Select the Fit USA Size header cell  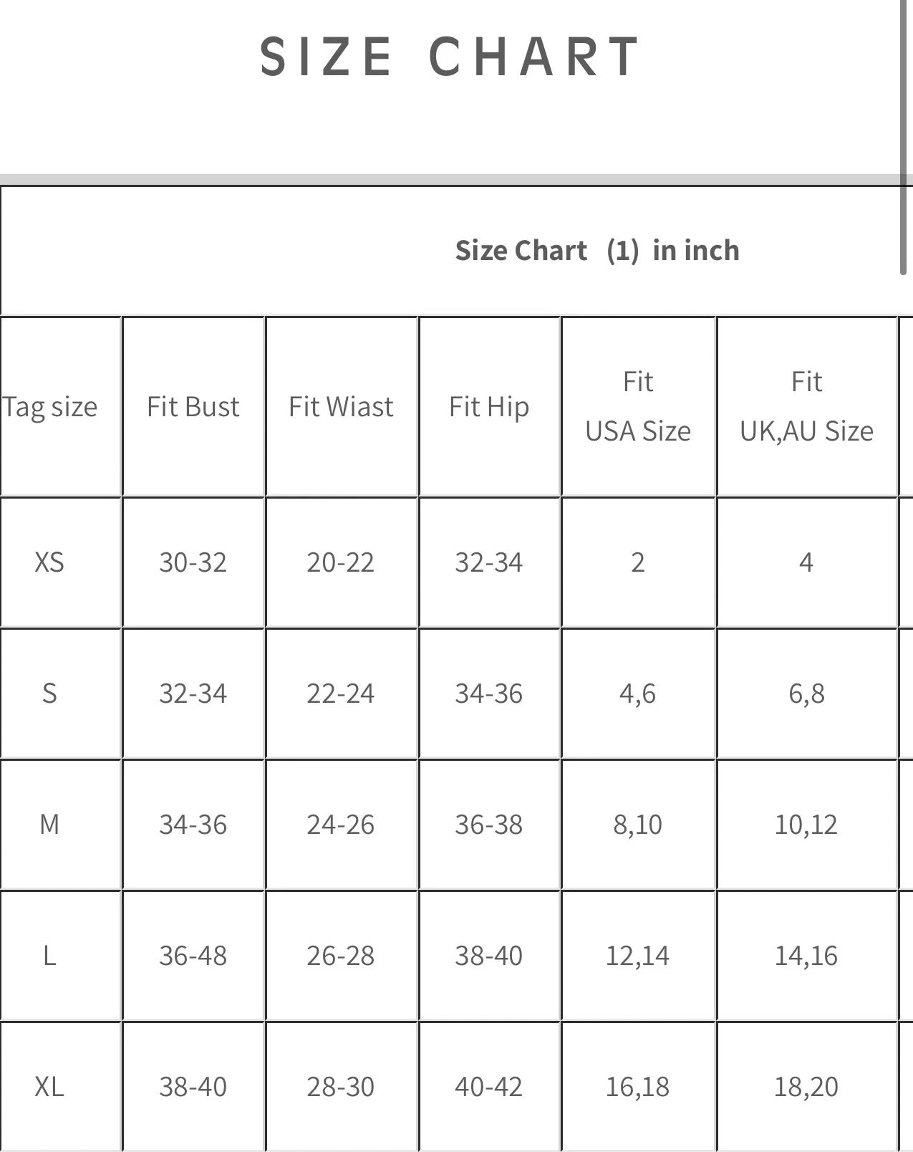coord(638,406)
